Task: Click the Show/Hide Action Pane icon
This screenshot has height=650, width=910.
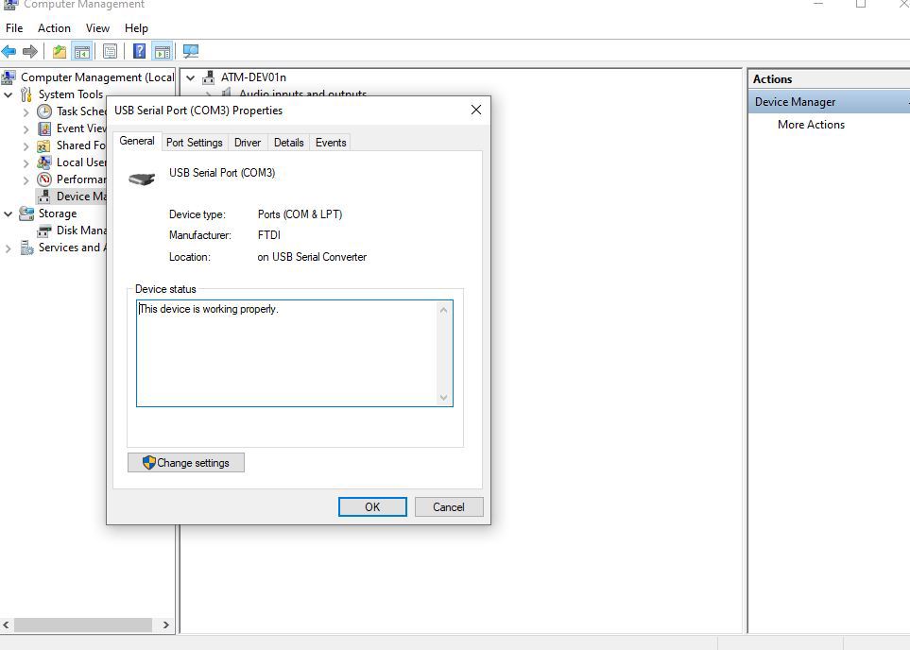Action: (163, 50)
